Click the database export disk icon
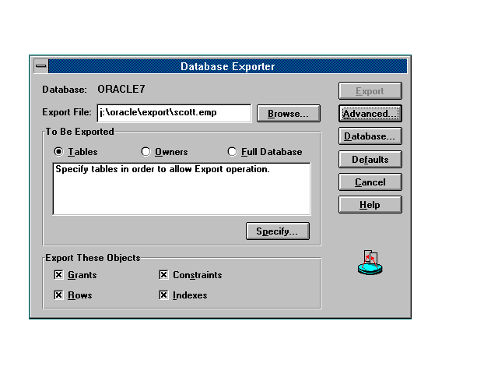The width and height of the screenshot is (498, 374). 370,264
